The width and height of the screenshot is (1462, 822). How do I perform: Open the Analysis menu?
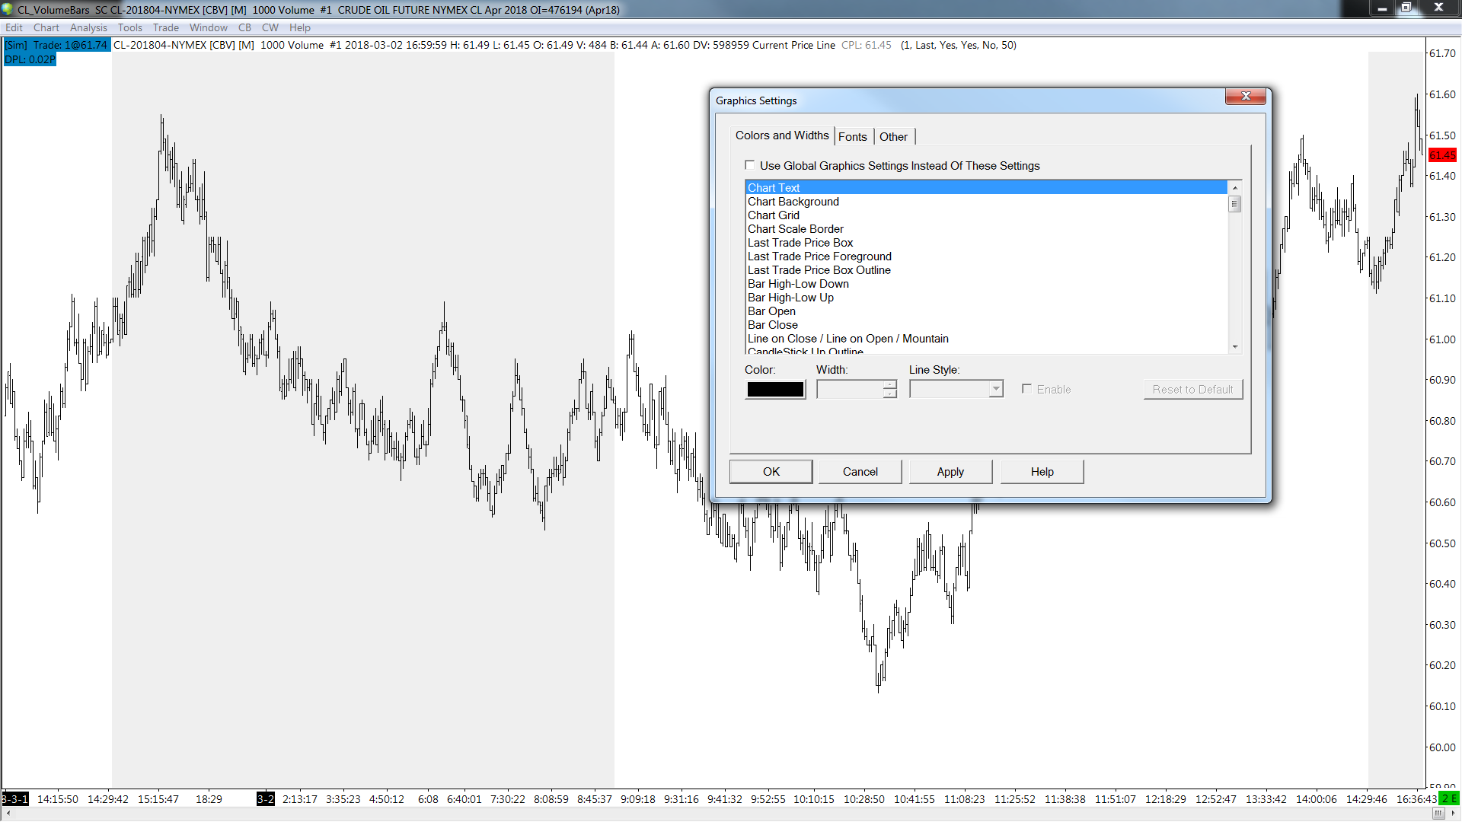[88, 27]
